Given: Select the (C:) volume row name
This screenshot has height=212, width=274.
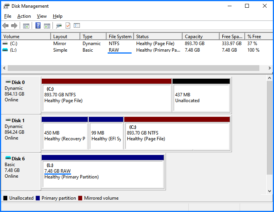Looking at the screenshot, I should pyautogui.click(x=14, y=44).
